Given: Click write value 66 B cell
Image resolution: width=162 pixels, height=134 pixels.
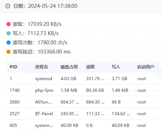Looking at the screenshot, I should (116, 102).
